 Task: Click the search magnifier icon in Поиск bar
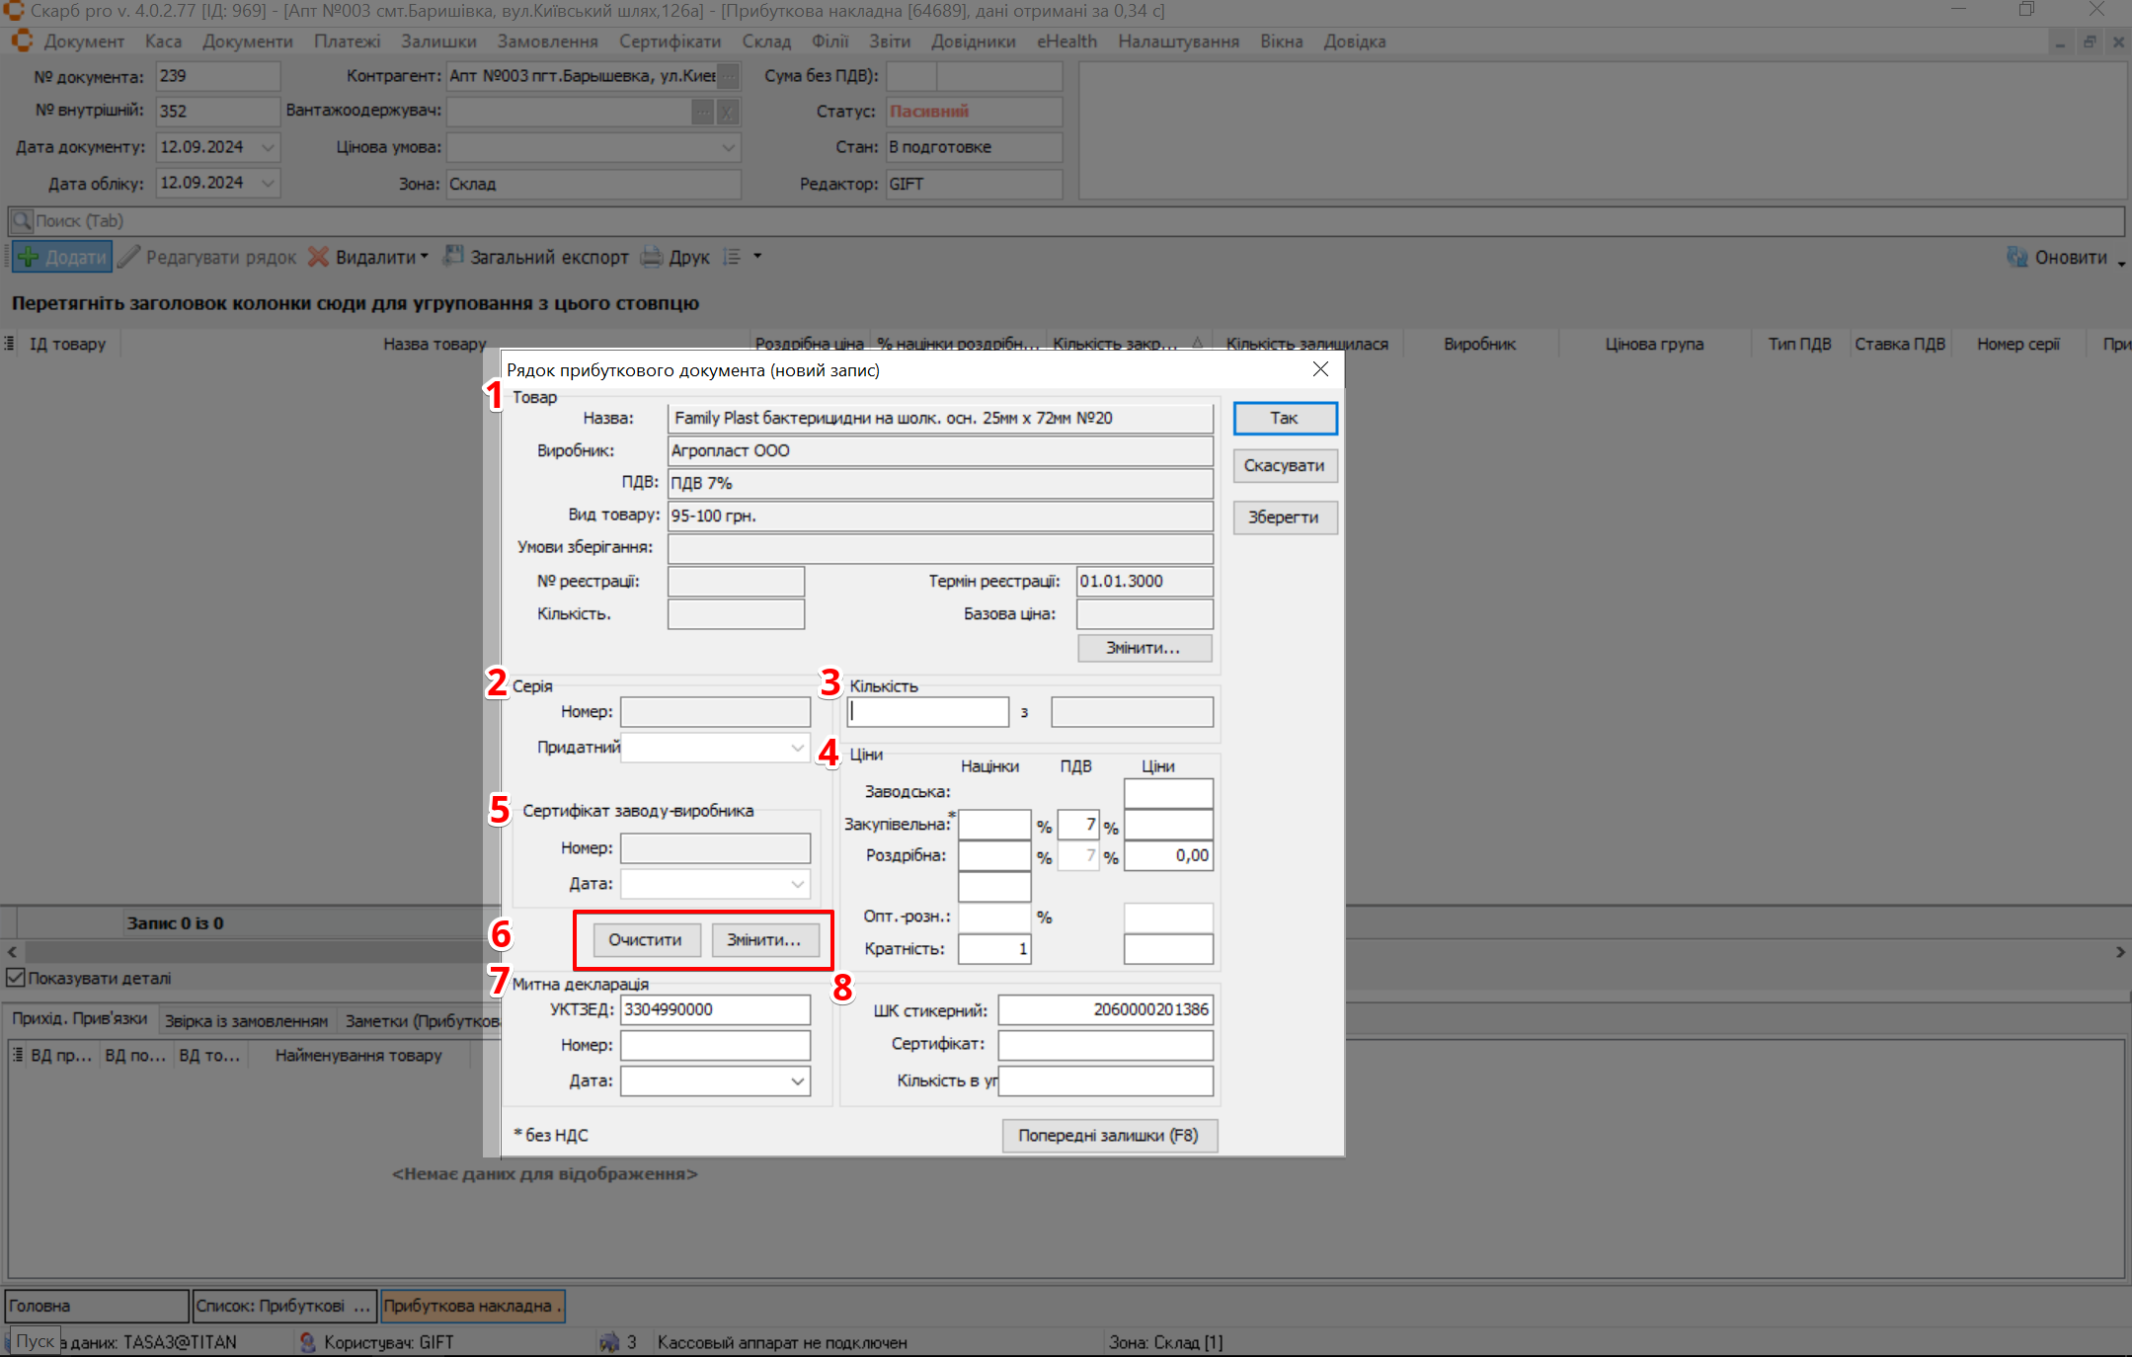tap(22, 220)
